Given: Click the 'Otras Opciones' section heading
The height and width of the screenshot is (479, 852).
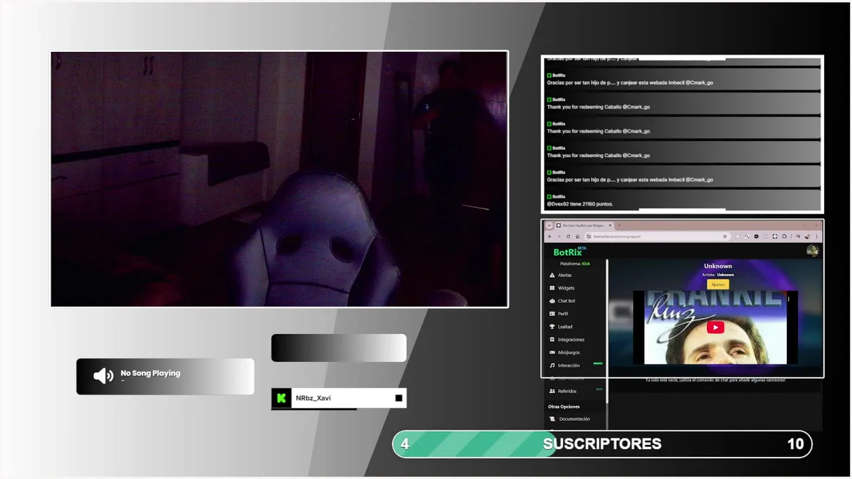Looking at the screenshot, I should pyautogui.click(x=564, y=406).
